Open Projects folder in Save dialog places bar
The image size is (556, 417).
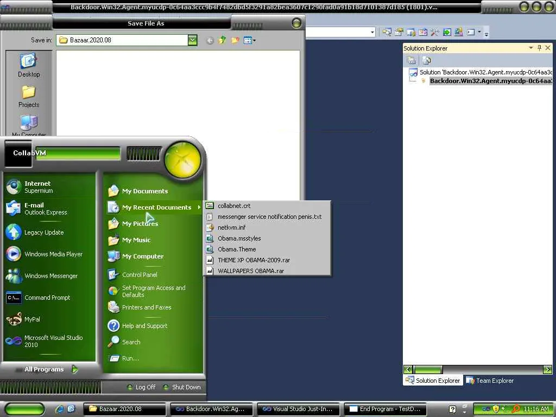(29, 97)
